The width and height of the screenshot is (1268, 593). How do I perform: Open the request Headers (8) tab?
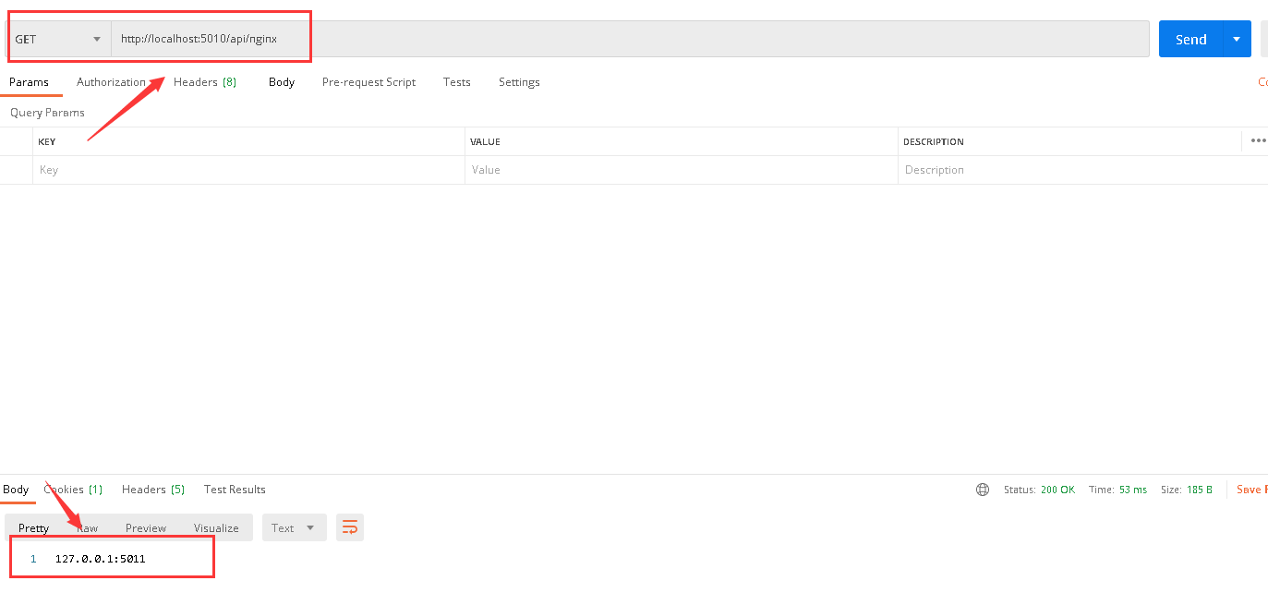[x=204, y=82]
